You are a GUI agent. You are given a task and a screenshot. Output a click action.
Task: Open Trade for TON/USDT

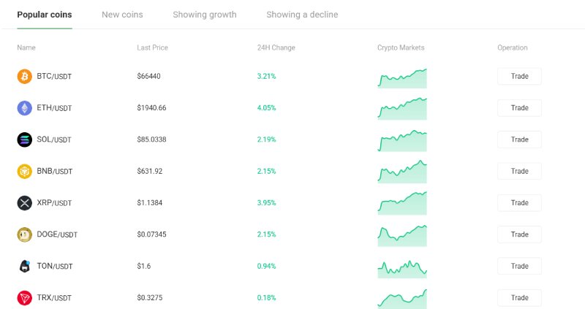tap(519, 266)
